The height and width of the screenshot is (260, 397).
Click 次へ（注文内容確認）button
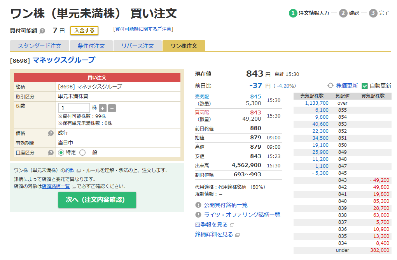pyautogui.click(x=97, y=200)
